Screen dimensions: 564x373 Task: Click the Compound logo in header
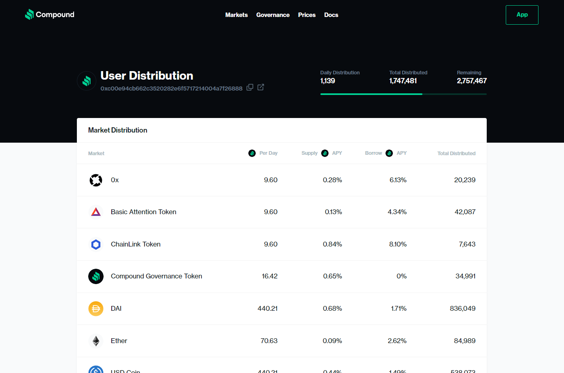[x=49, y=15]
